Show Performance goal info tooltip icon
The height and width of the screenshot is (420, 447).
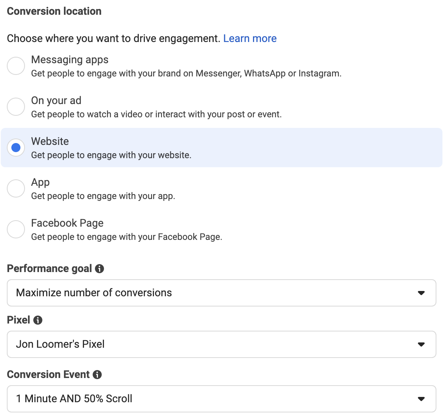[99, 269]
